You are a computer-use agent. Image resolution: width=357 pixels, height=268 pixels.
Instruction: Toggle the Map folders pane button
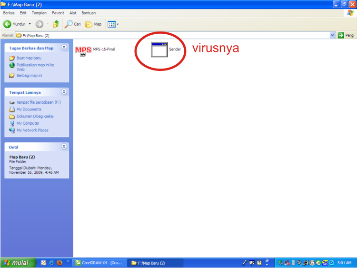tap(93, 24)
